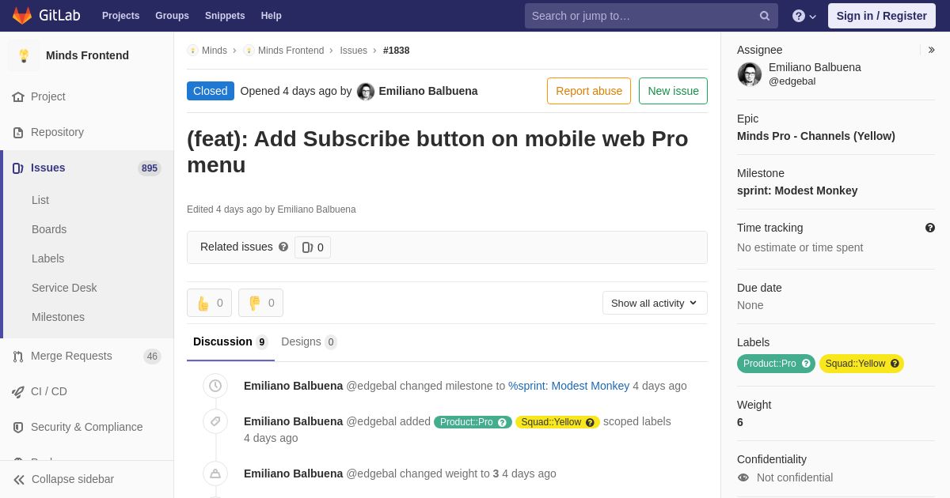950x498 pixels.
Task: Click the Report abuse button
Action: (x=589, y=91)
